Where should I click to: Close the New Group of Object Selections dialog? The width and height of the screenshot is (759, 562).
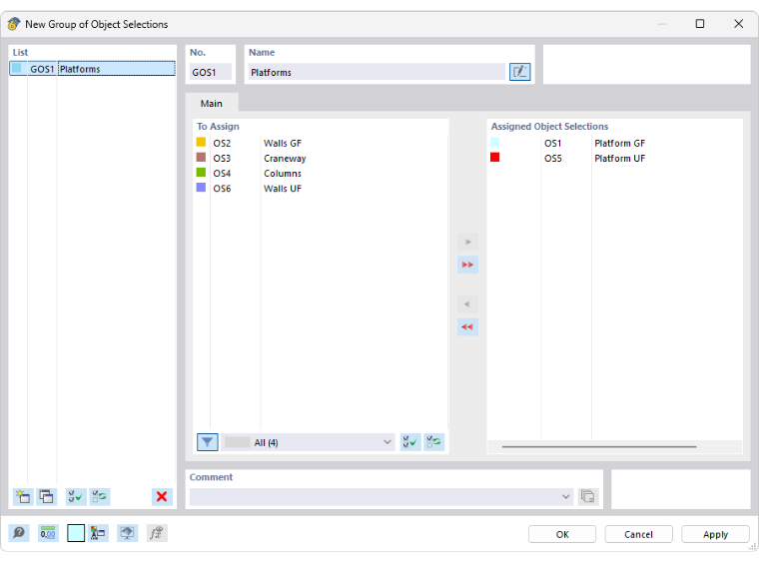[738, 24]
